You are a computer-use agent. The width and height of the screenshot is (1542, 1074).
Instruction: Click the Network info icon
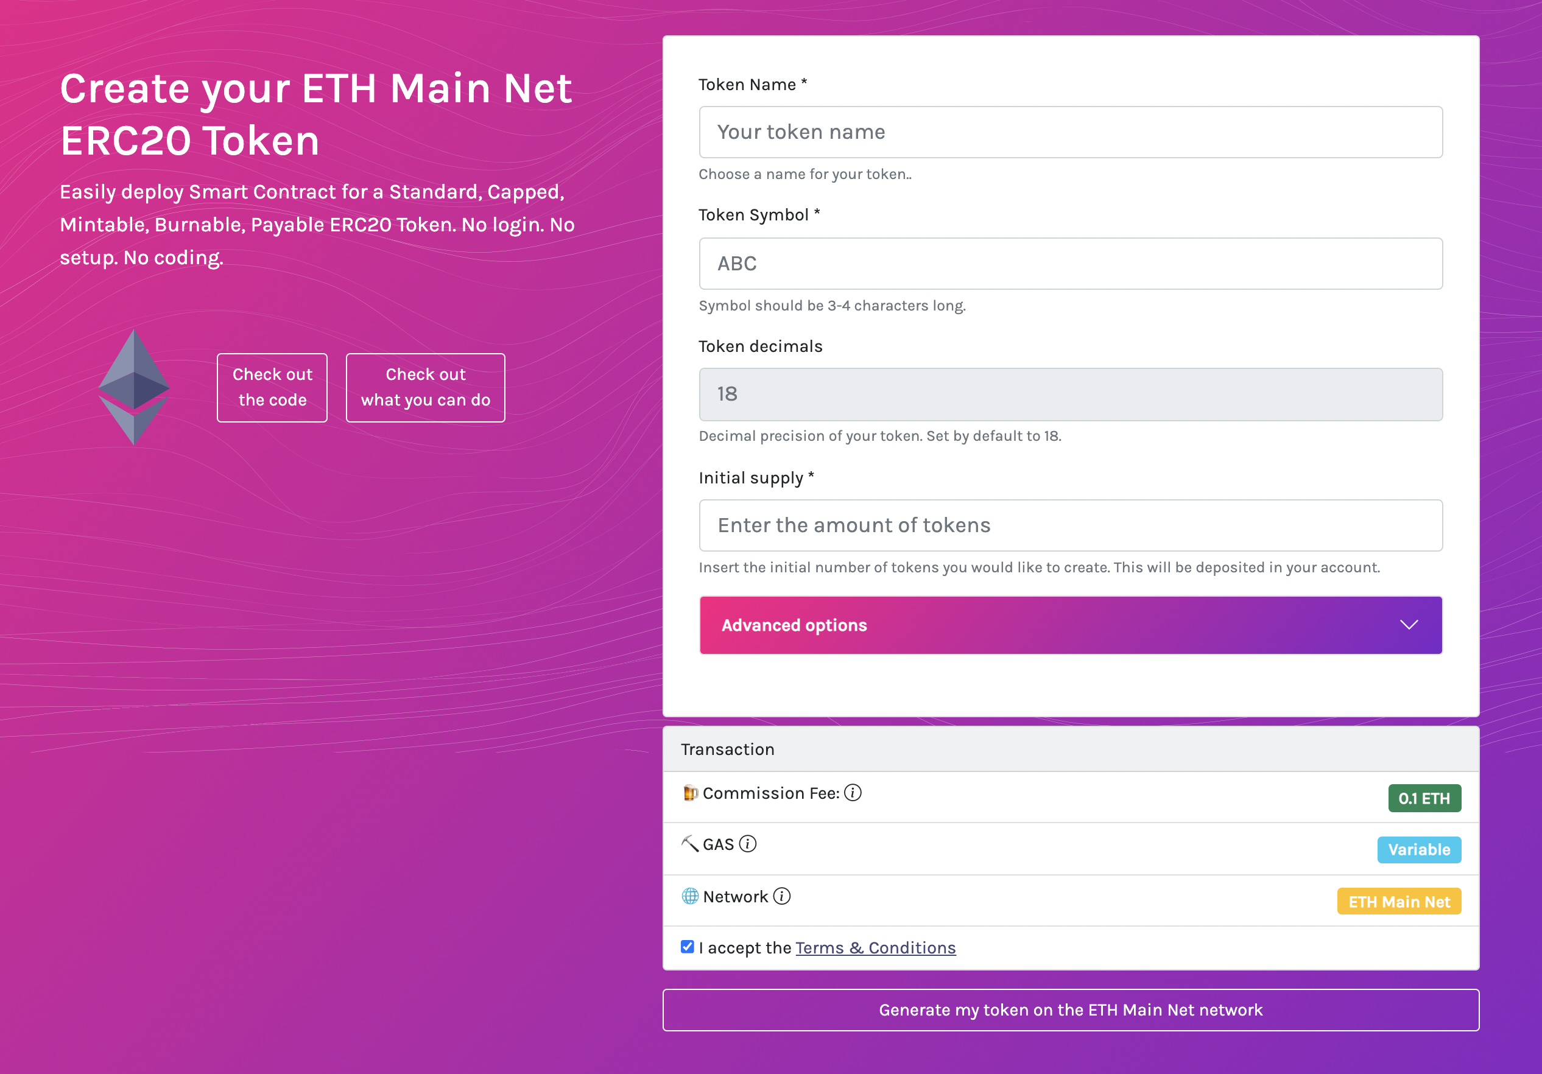(782, 896)
